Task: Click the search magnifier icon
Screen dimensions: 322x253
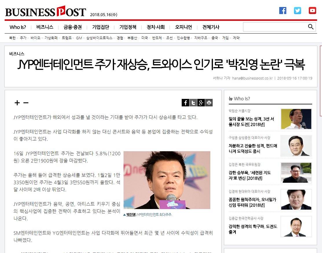Action: (311, 27)
